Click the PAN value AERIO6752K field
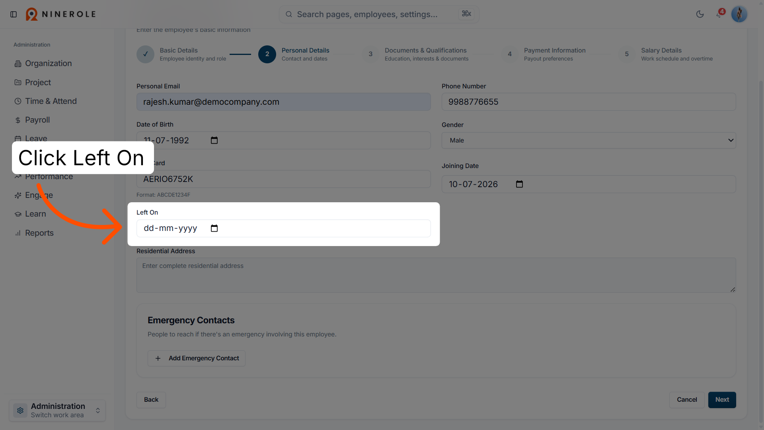 (284, 179)
